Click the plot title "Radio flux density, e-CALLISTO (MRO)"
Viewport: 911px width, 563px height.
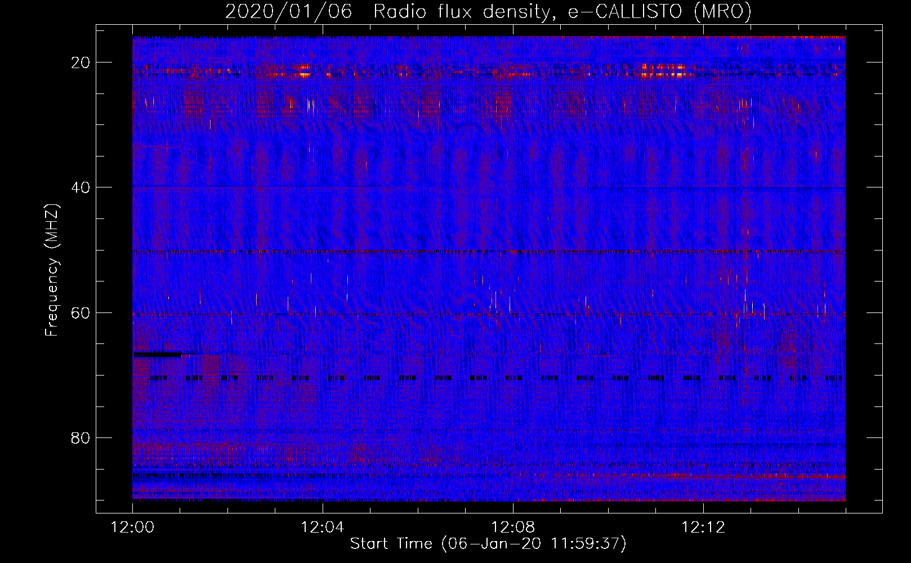click(562, 12)
